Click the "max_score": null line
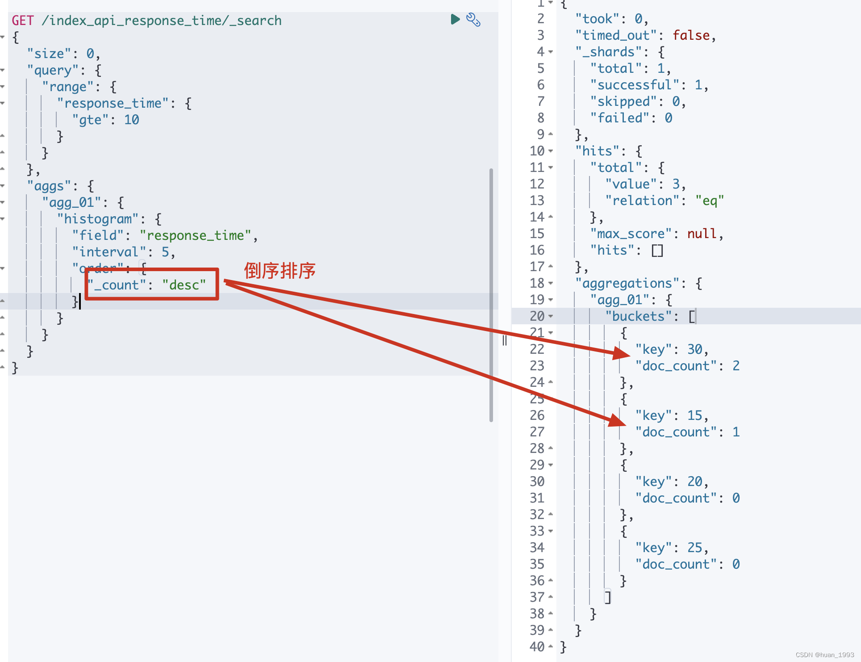 pyautogui.click(x=657, y=234)
